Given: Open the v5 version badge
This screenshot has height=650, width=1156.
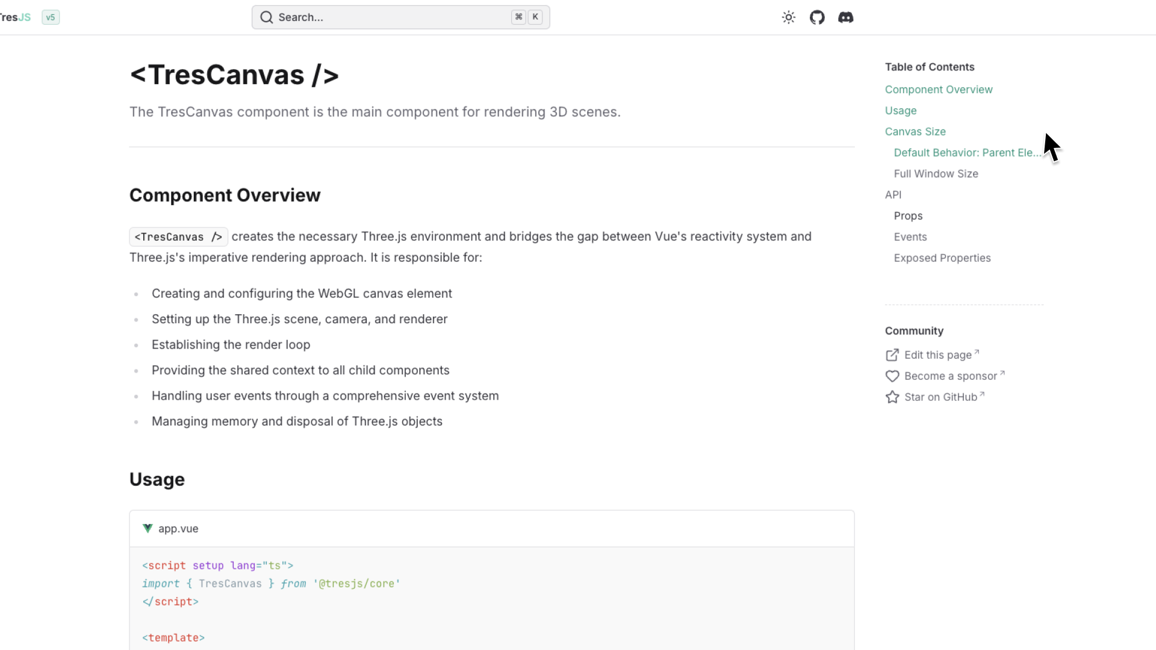Looking at the screenshot, I should point(51,17).
